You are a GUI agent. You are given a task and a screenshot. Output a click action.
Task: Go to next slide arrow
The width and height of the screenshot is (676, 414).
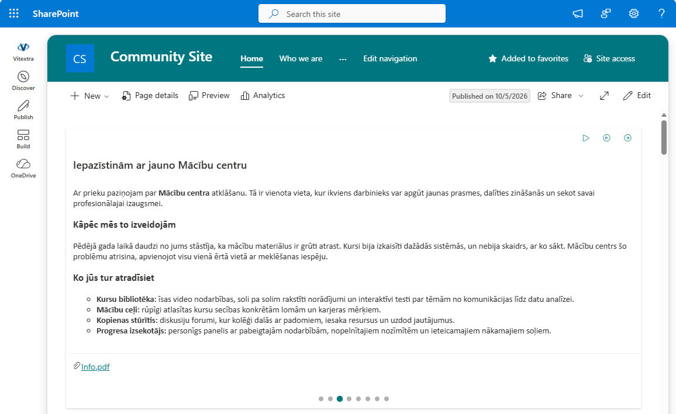[627, 138]
